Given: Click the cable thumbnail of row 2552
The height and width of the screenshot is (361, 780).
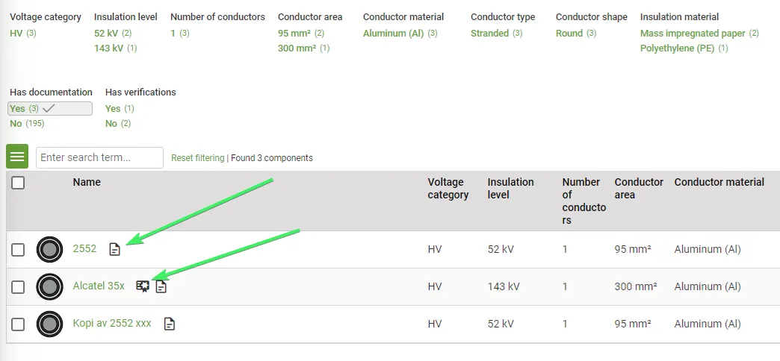Looking at the screenshot, I should 50,249.
